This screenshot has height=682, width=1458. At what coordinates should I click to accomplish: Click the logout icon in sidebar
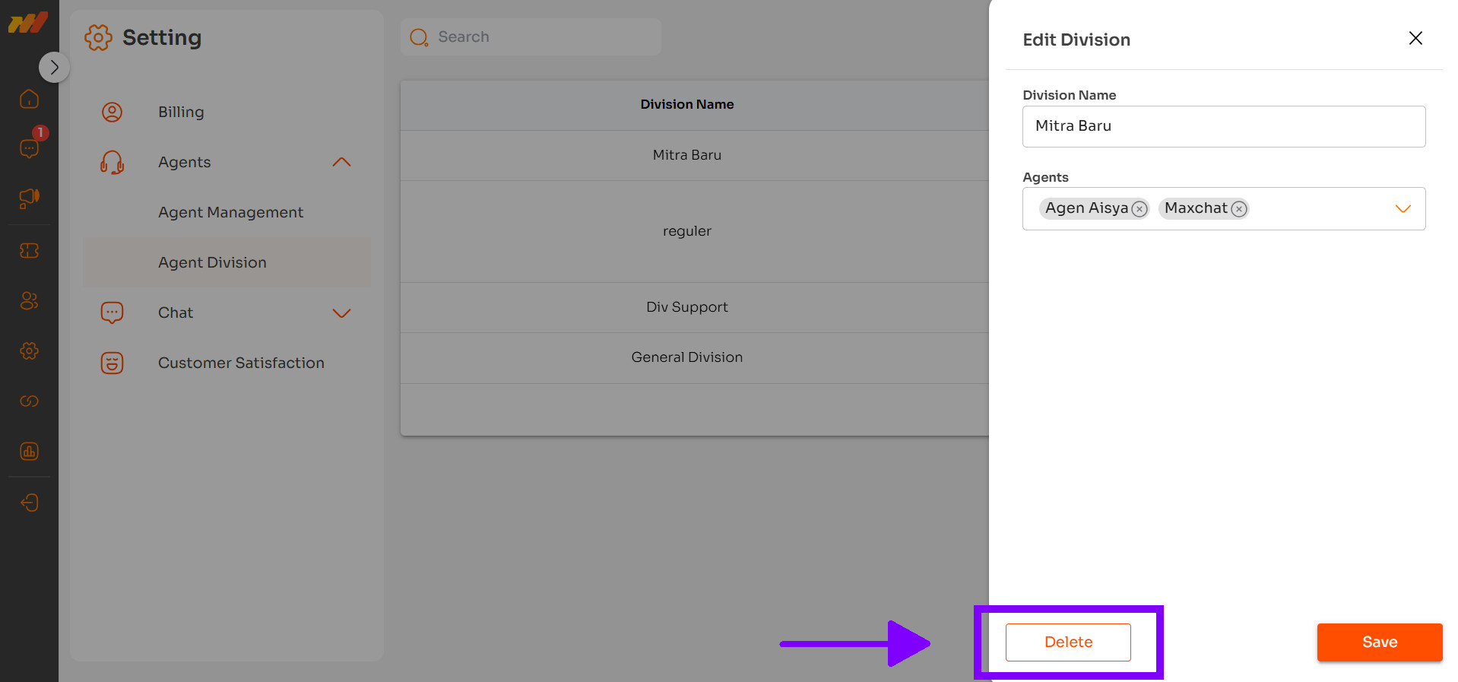pyautogui.click(x=29, y=503)
